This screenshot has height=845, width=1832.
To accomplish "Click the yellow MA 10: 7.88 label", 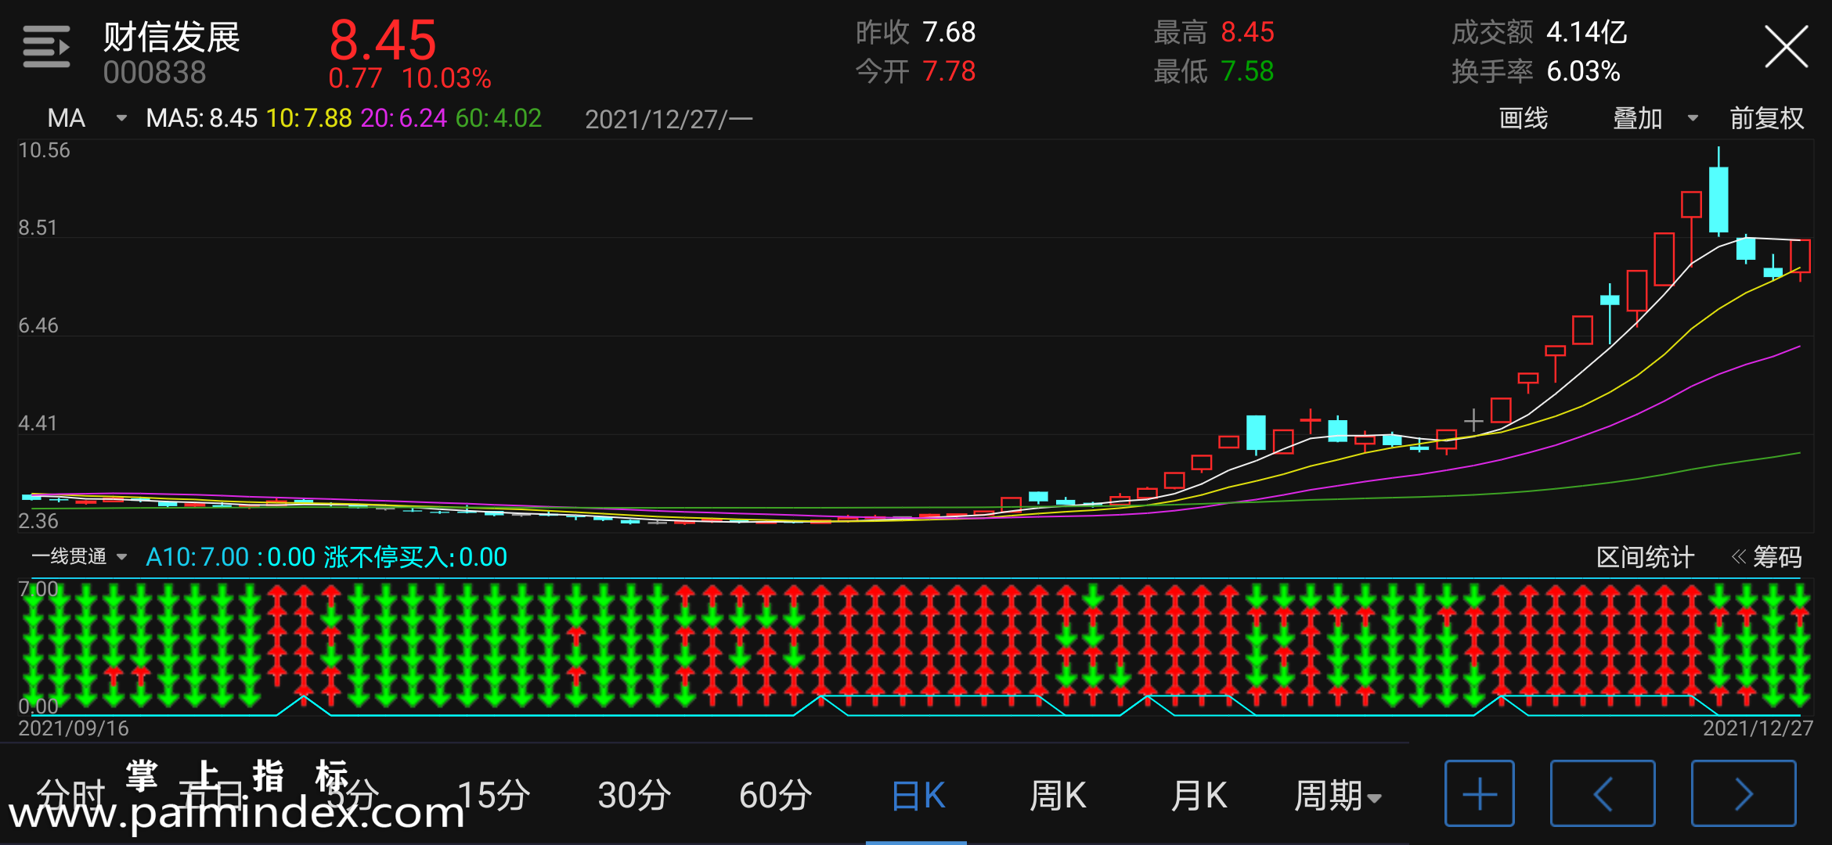I will point(308,118).
